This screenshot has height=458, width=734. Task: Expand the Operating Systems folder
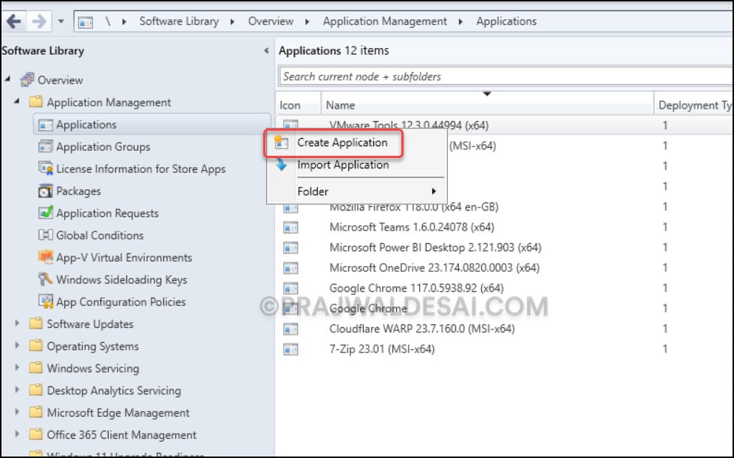(17, 346)
